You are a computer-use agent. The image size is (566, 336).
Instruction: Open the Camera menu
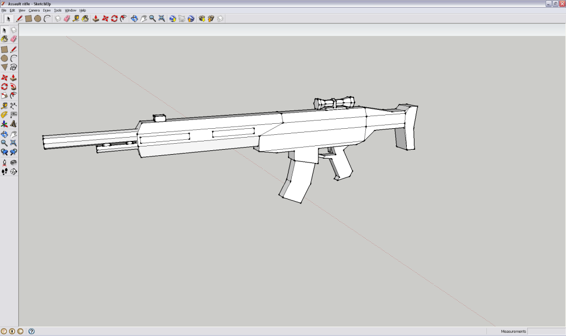pos(34,11)
